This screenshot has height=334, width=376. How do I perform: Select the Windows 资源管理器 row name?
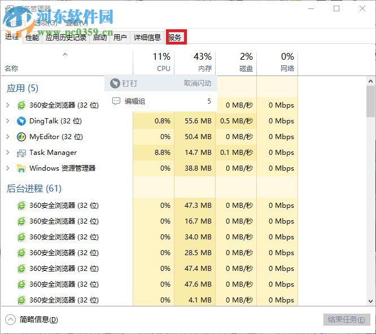tap(63, 168)
